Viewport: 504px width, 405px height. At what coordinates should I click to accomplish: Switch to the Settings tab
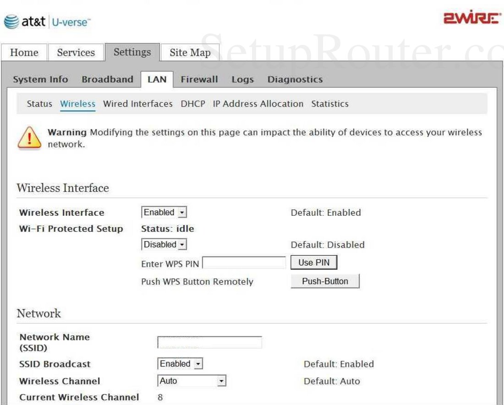coord(132,52)
